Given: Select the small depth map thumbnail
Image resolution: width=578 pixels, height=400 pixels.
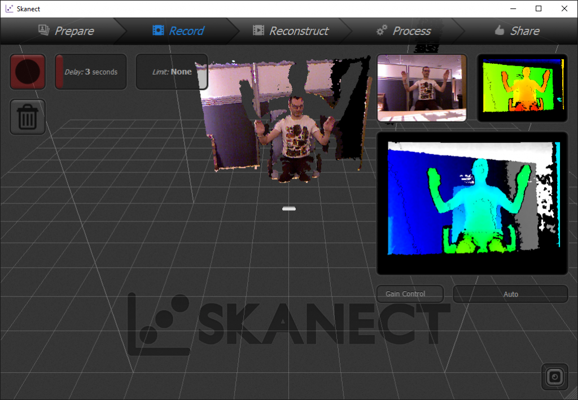Looking at the screenshot, I should 522,88.
